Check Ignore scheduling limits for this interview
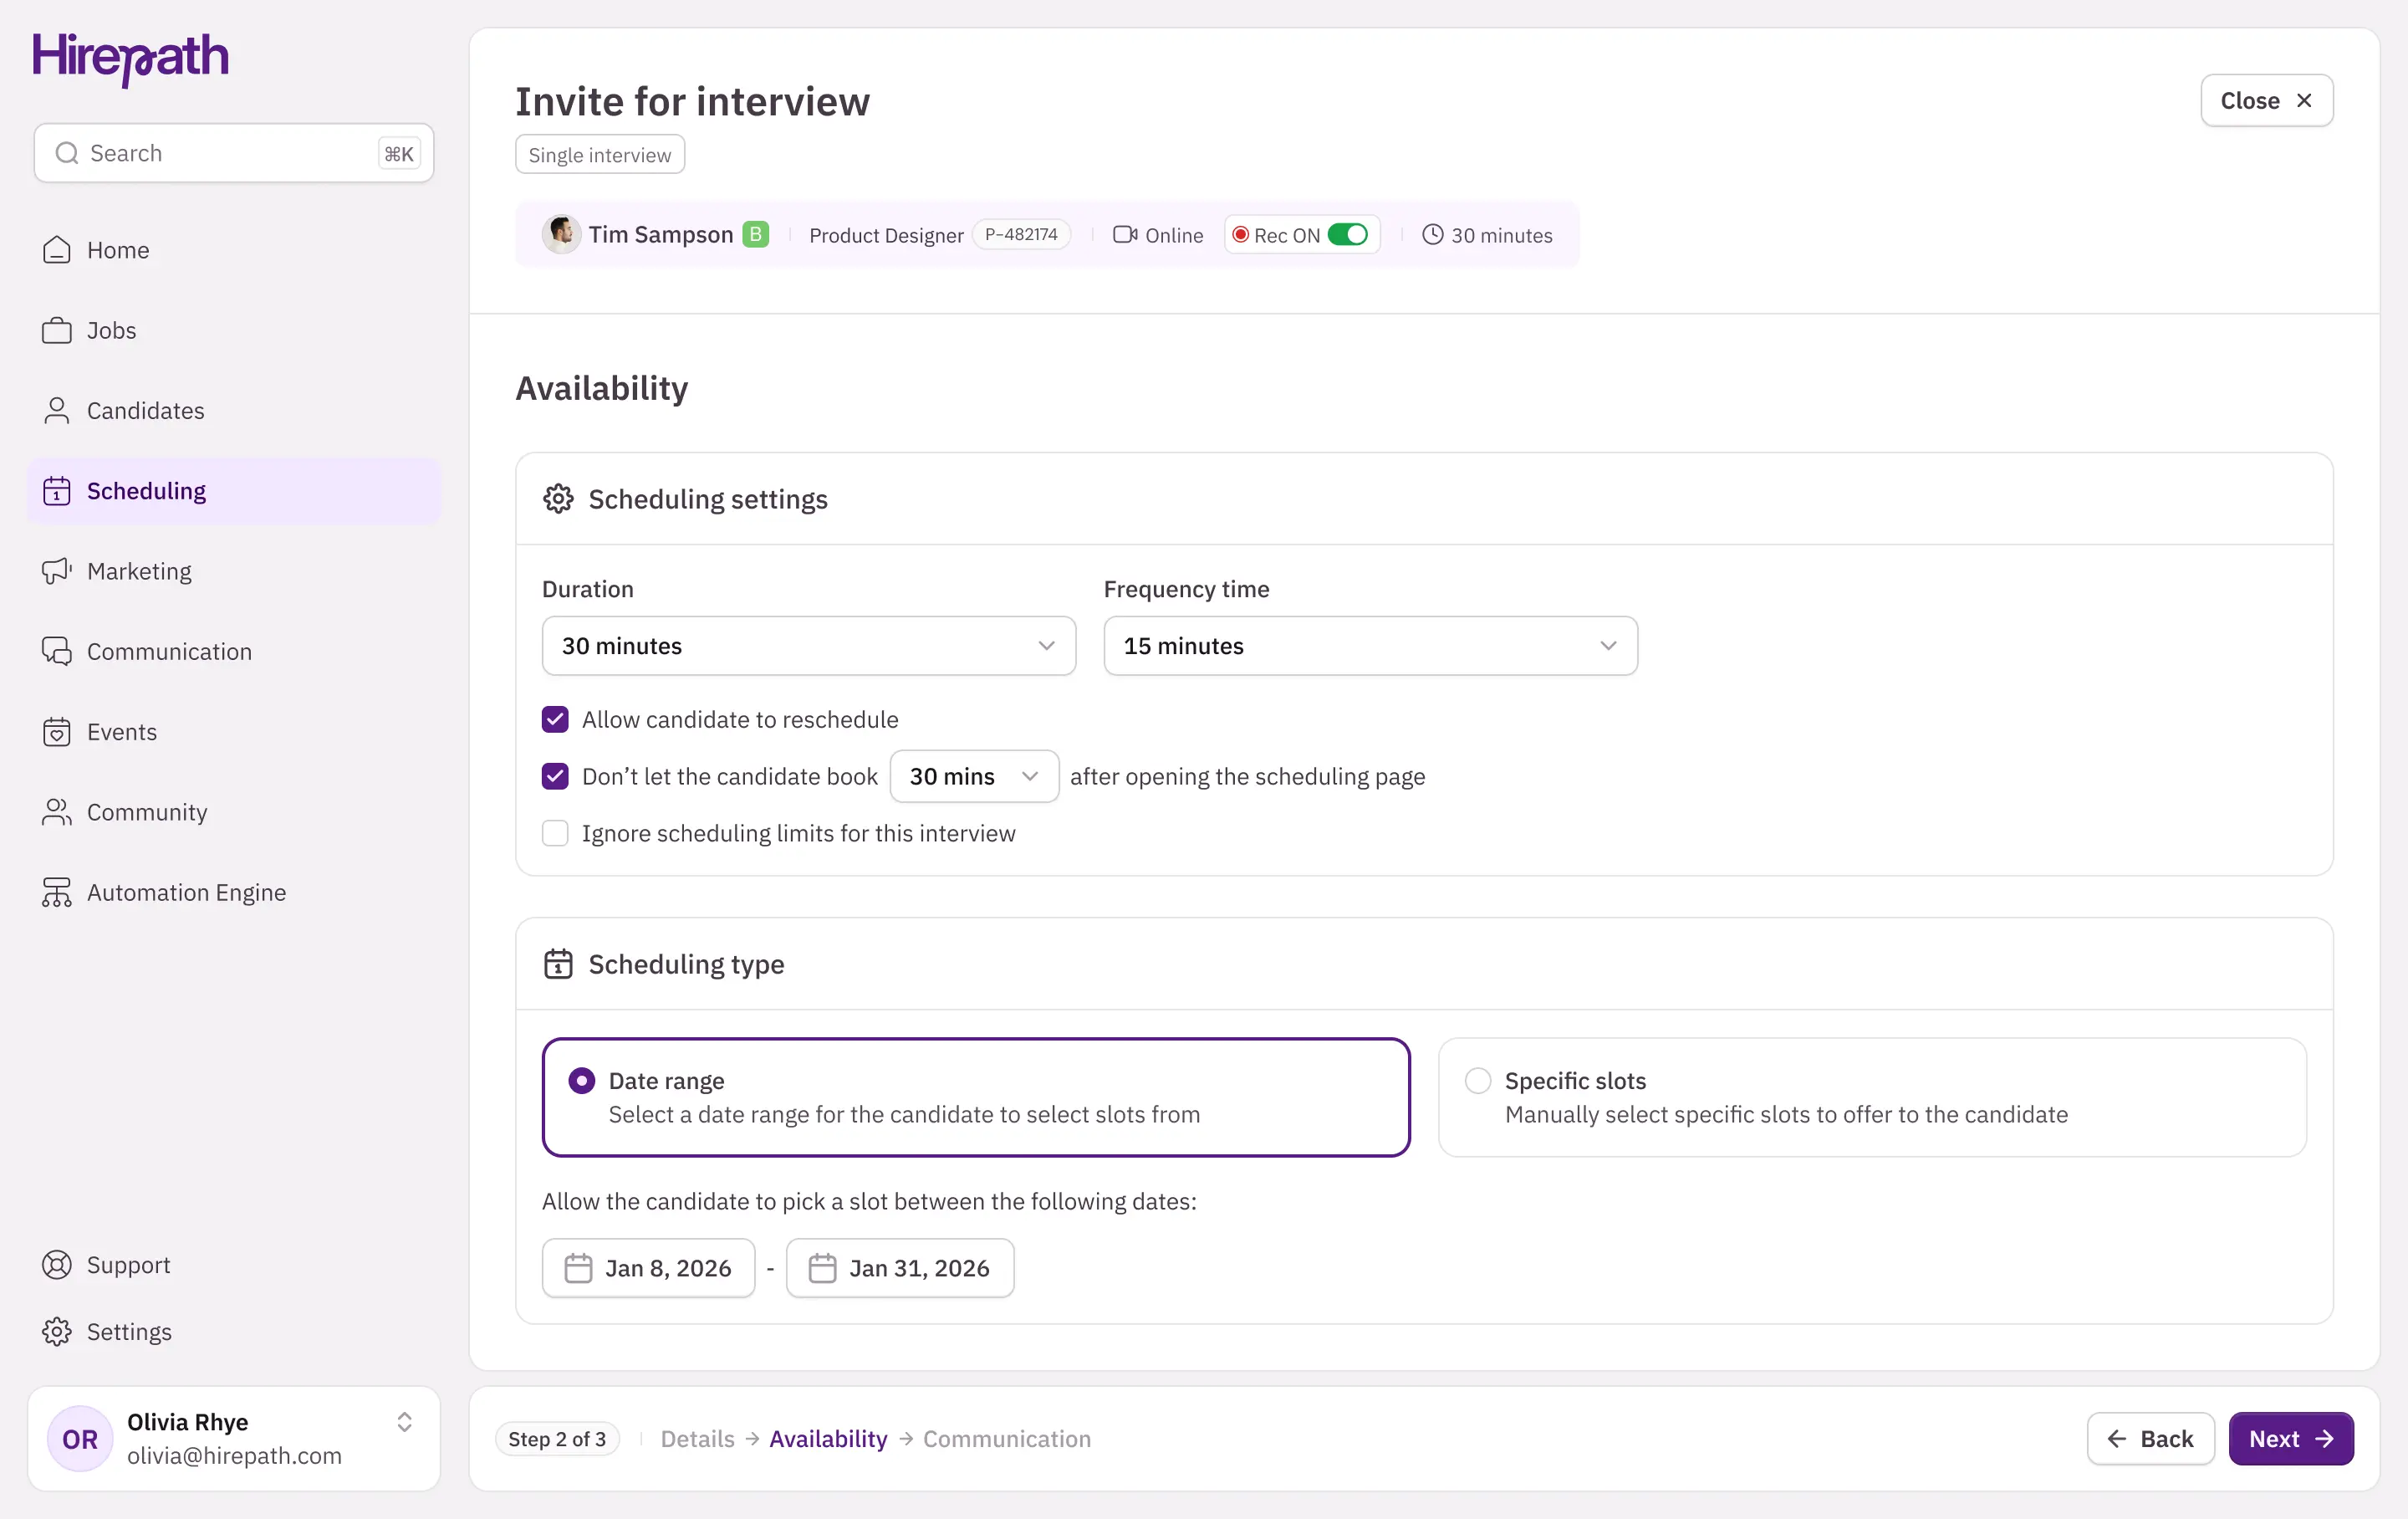 point(555,834)
